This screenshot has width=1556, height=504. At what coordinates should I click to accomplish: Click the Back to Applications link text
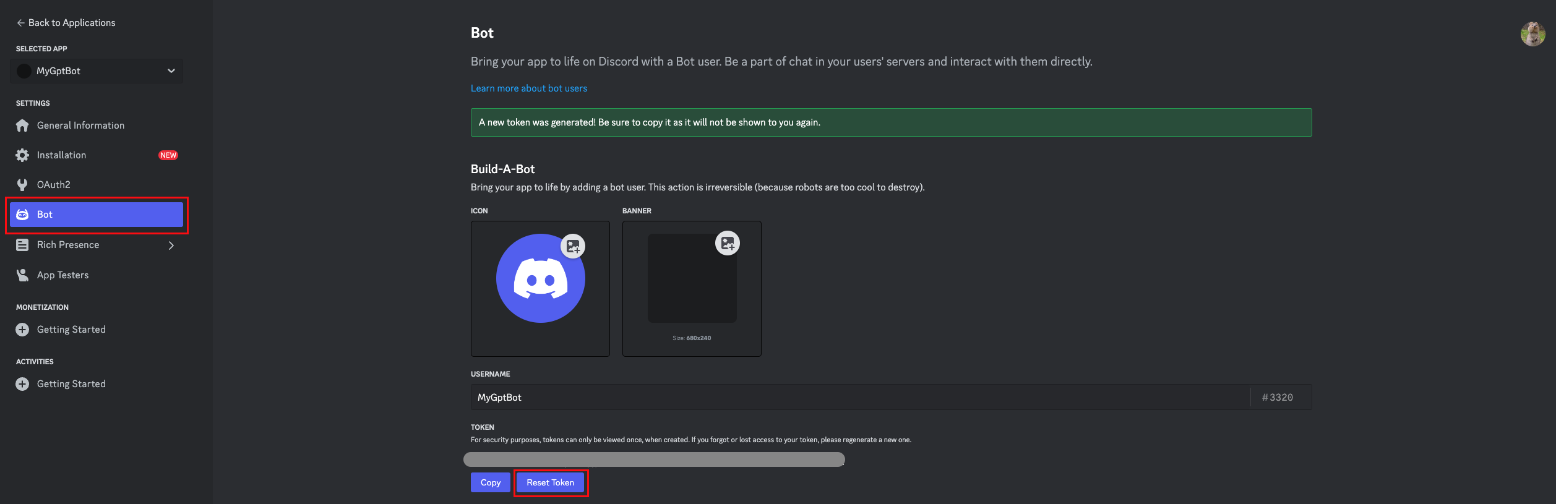[72, 23]
